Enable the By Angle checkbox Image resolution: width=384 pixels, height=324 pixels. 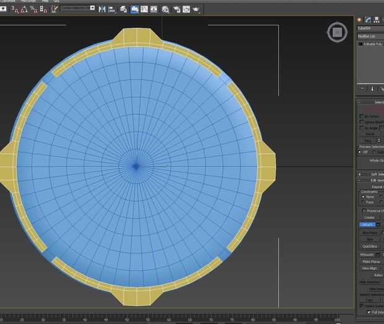[x=362, y=128]
